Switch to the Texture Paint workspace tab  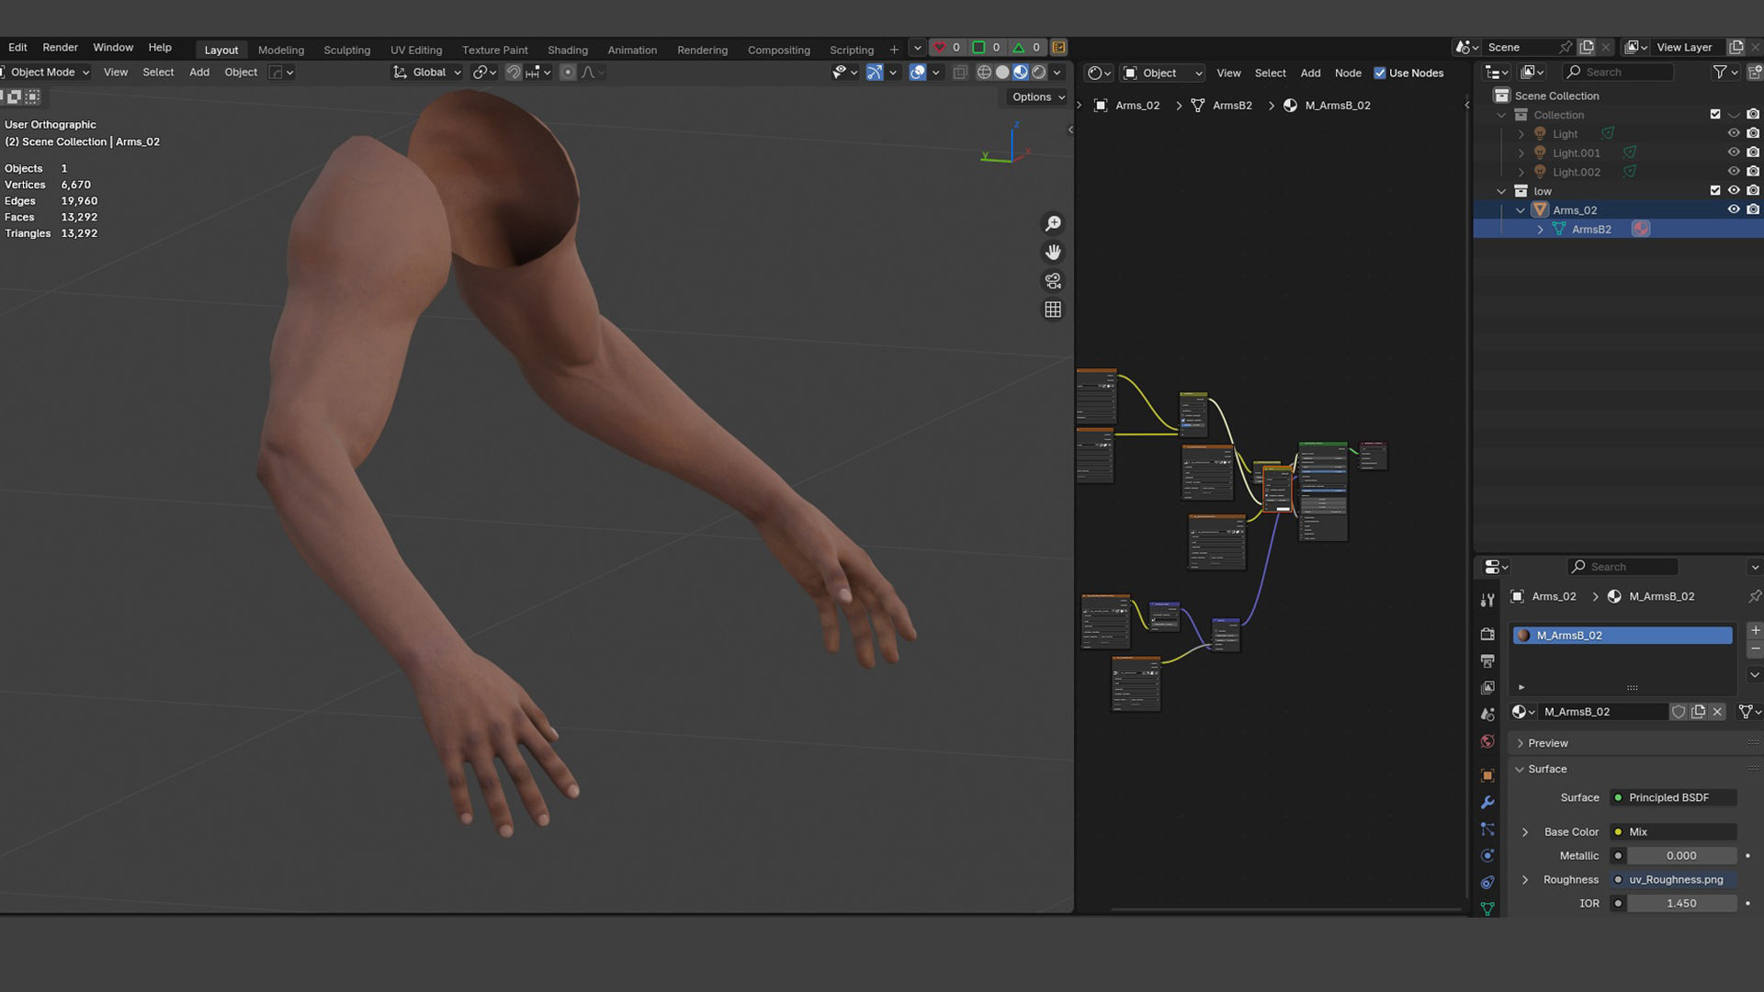coord(494,50)
